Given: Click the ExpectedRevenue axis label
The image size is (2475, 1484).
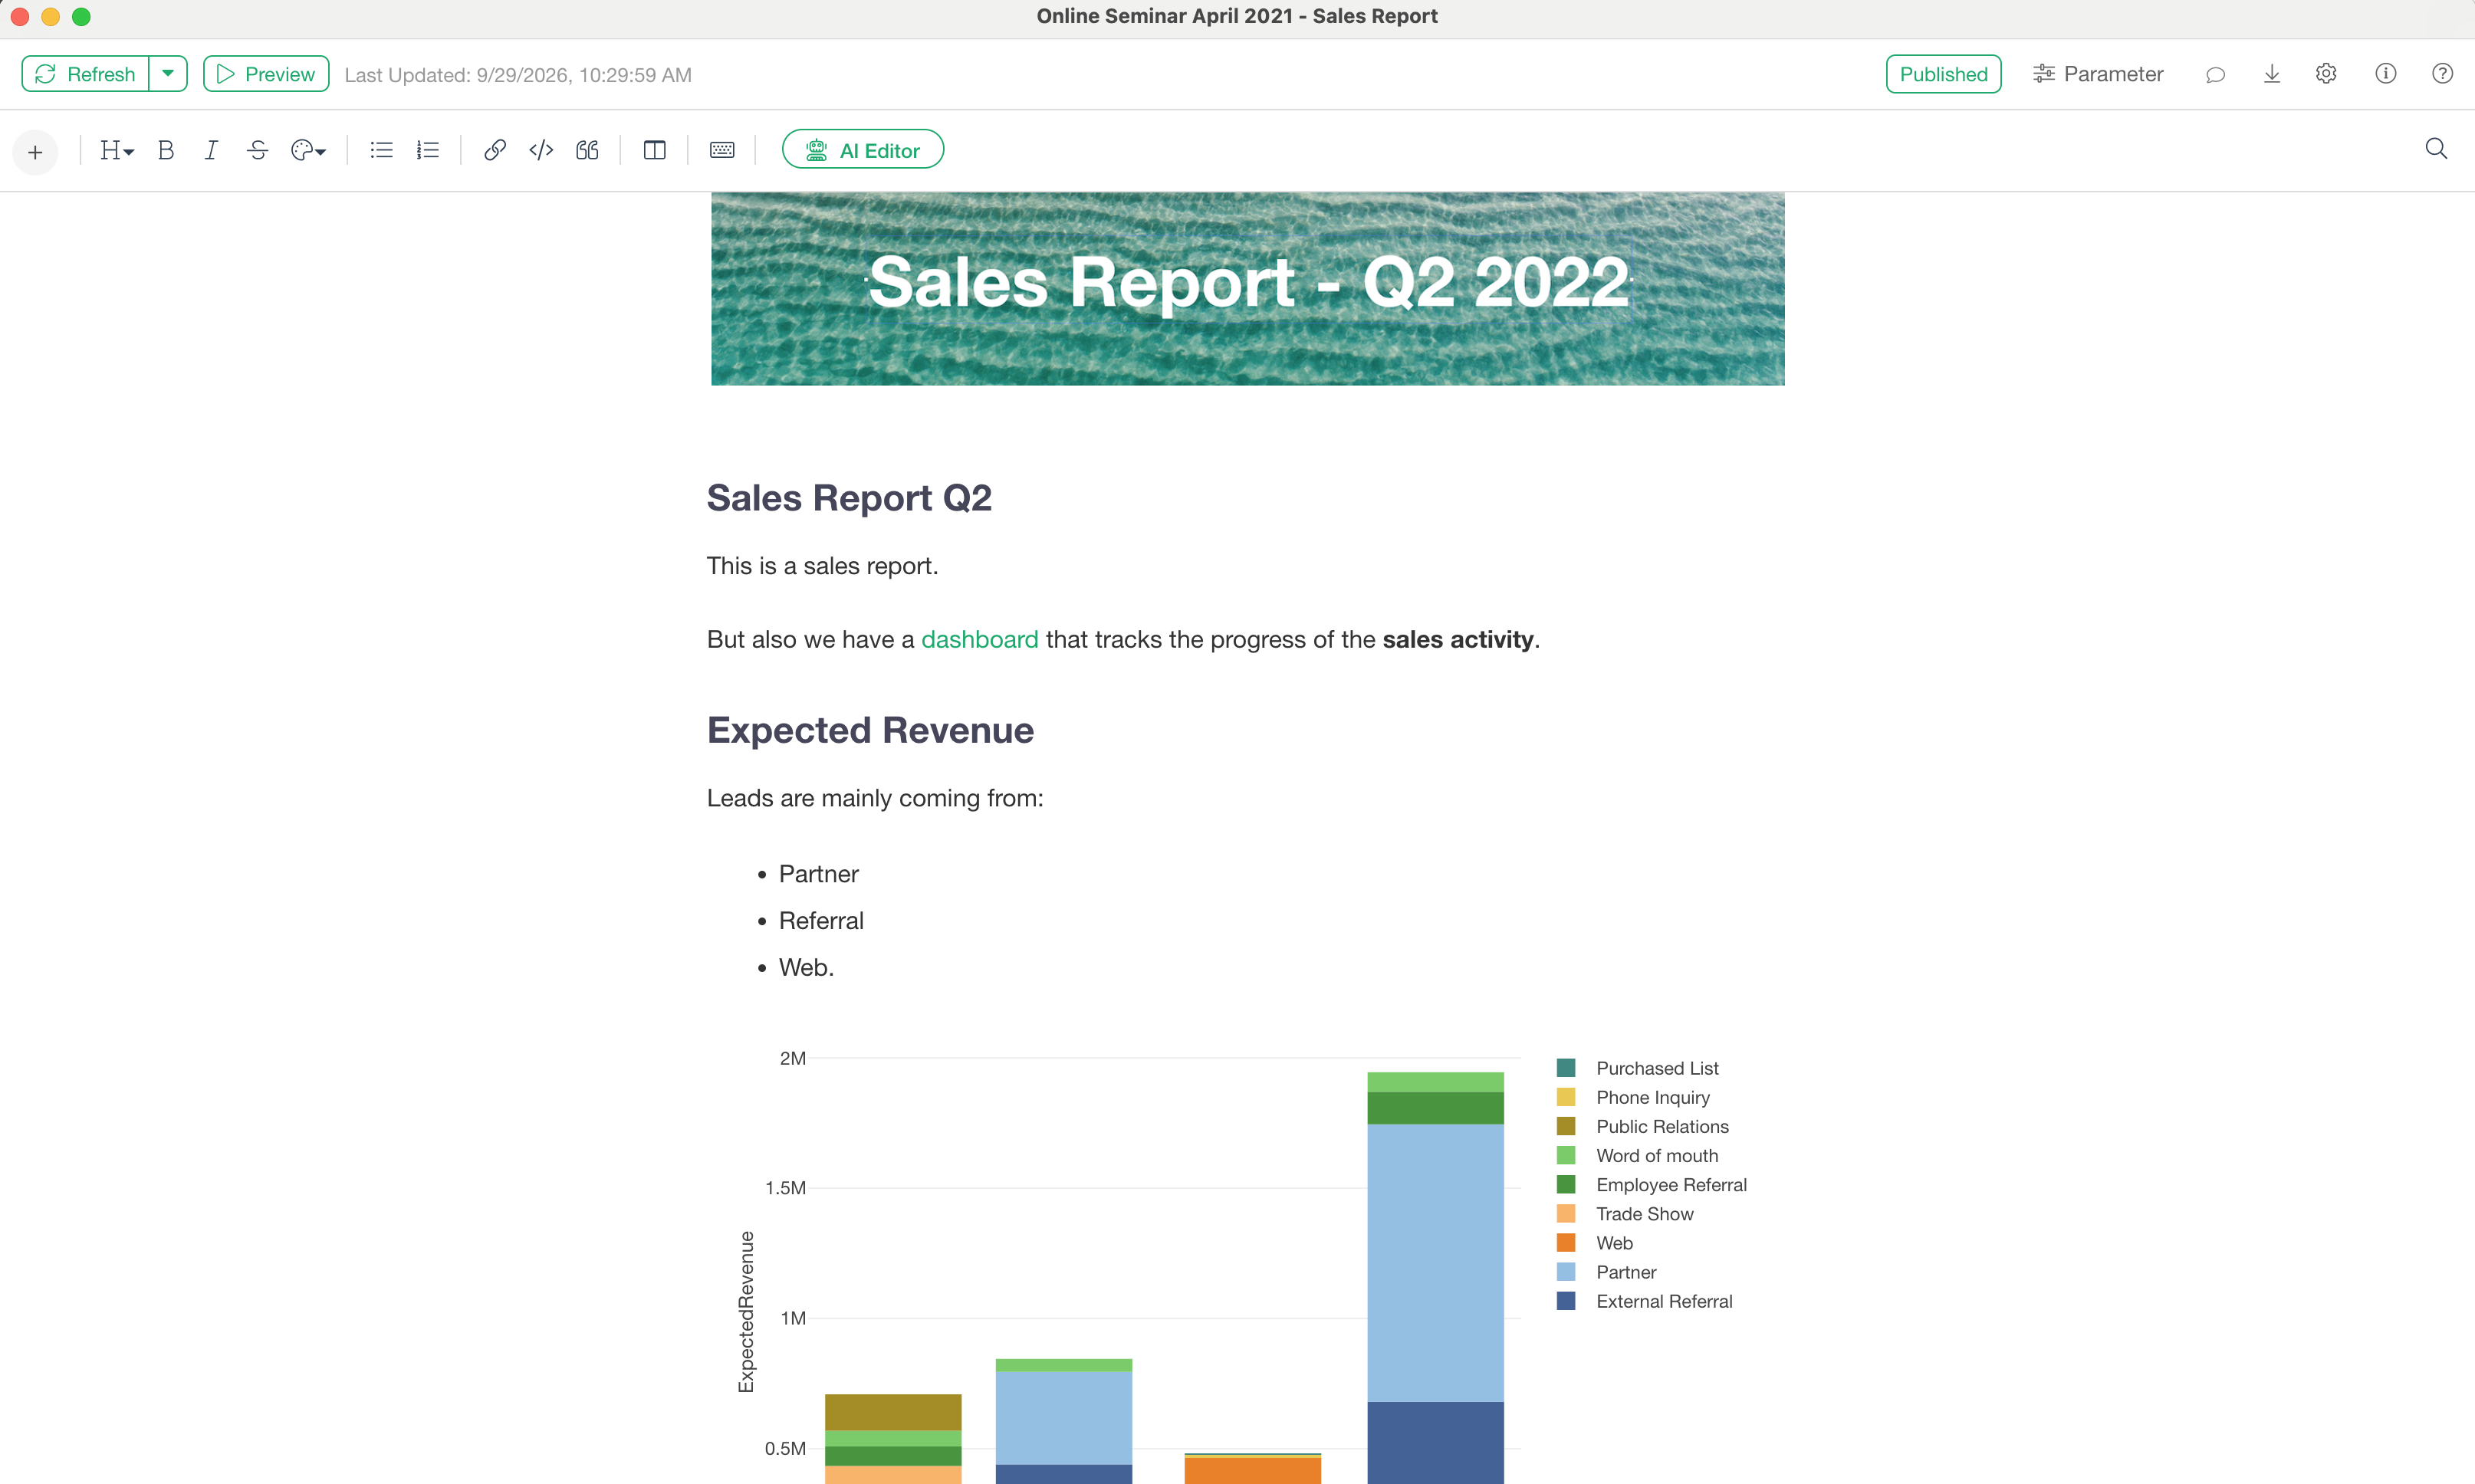Looking at the screenshot, I should [x=746, y=1311].
